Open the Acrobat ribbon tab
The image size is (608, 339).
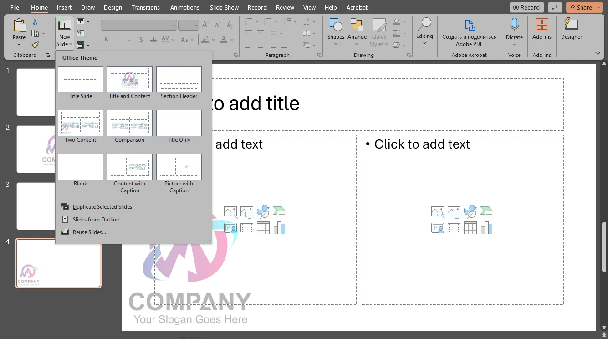357,7
